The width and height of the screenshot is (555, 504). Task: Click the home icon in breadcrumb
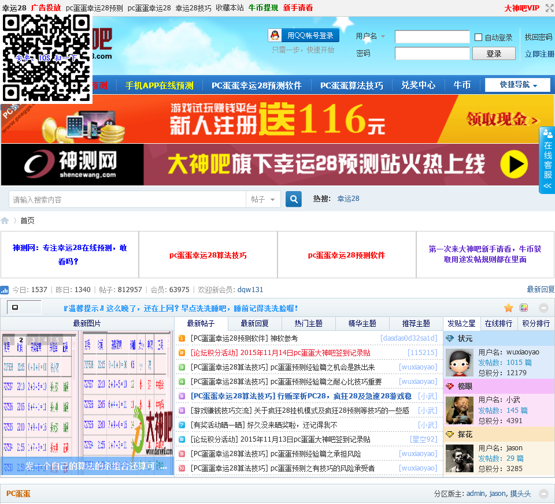[5, 221]
